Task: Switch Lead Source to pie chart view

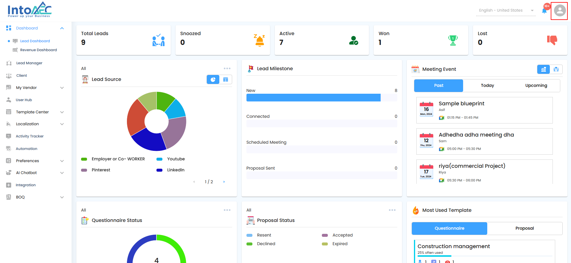Action: [x=213, y=79]
